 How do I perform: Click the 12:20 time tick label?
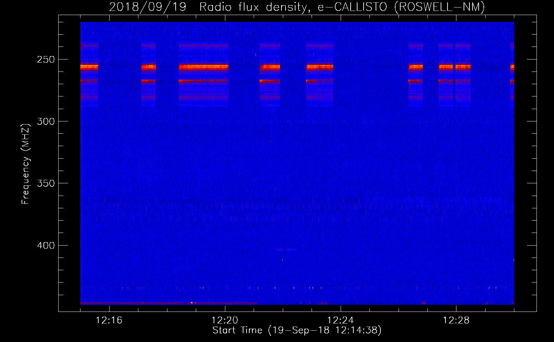225,320
